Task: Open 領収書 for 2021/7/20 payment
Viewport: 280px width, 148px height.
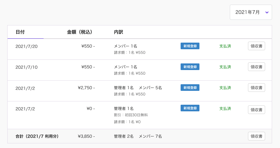Action: [257, 46]
